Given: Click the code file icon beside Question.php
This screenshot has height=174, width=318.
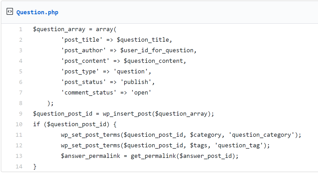Looking at the screenshot, I should coord(10,12).
